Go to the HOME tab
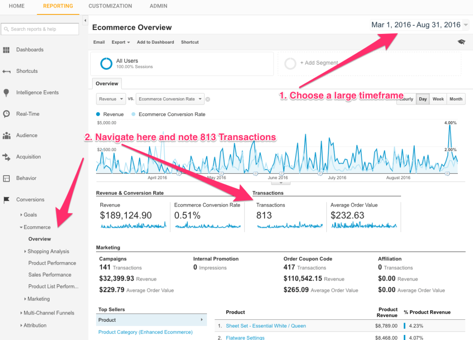This screenshot has width=473, height=340. click(16, 6)
